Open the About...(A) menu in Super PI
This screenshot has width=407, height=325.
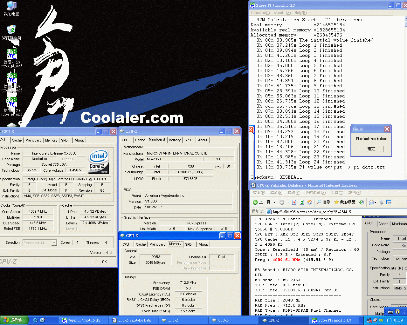(282, 13)
